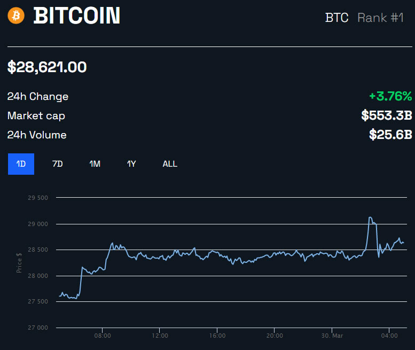The width and height of the screenshot is (415, 350).
Task: Click the Rank #1 label
Action: [380, 18]
